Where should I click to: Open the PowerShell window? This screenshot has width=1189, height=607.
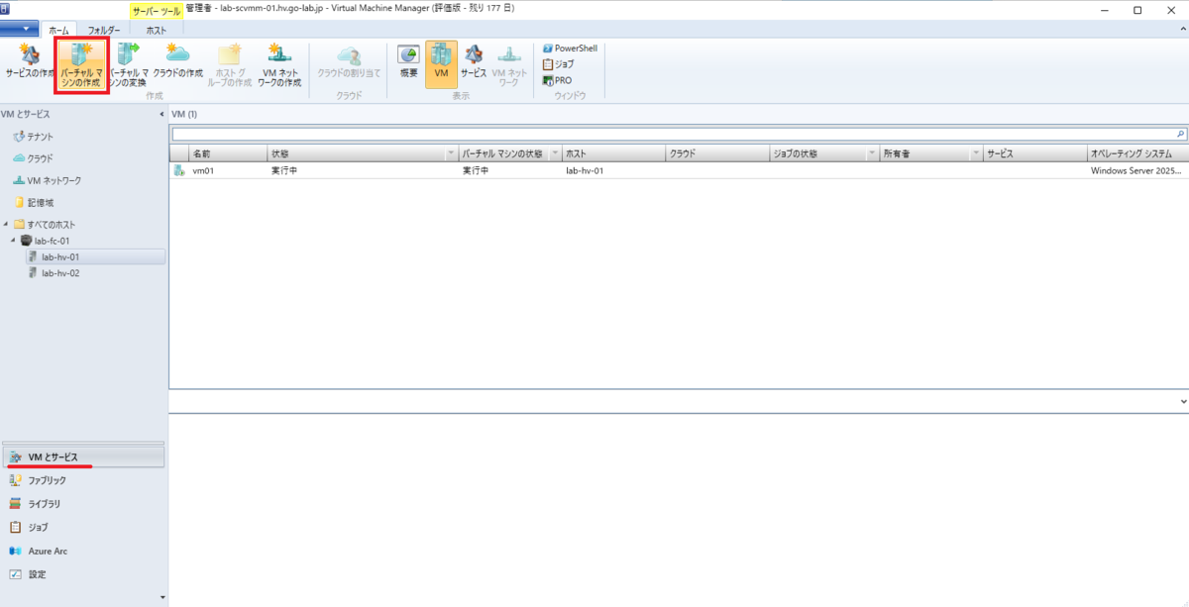coord(570,48)
